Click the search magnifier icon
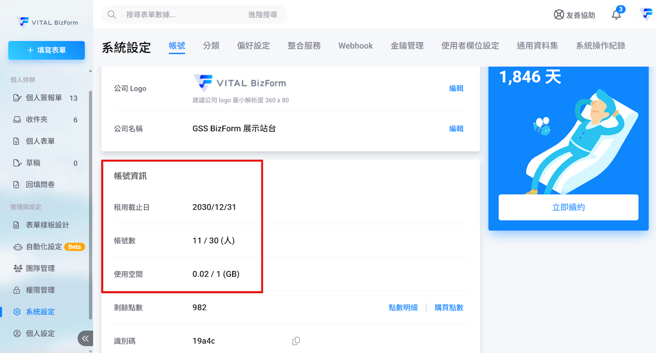 click(112, 15)
